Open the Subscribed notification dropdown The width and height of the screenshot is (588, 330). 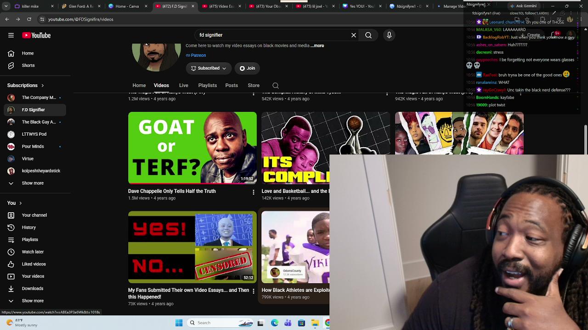[209, 68]
